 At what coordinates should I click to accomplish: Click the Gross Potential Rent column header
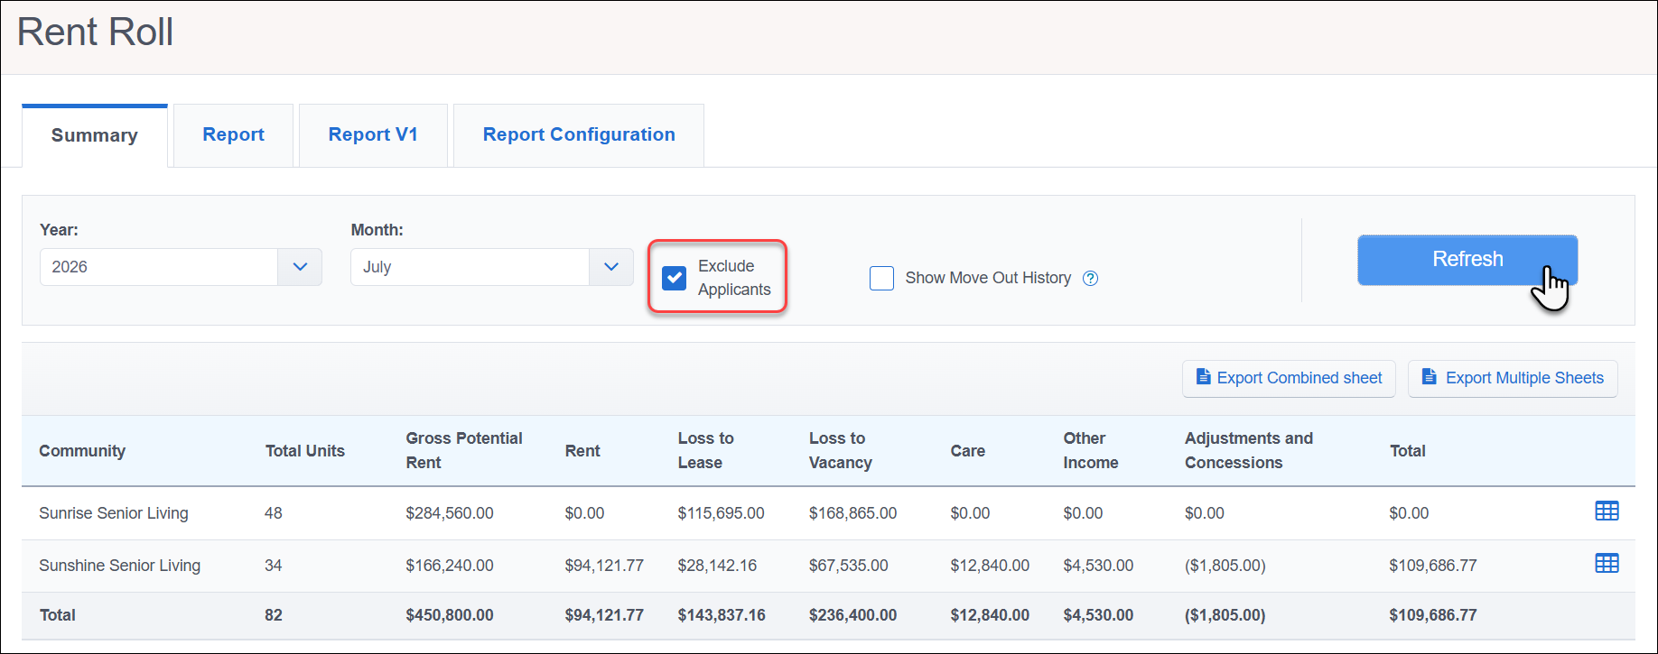[x=464, y=450]
